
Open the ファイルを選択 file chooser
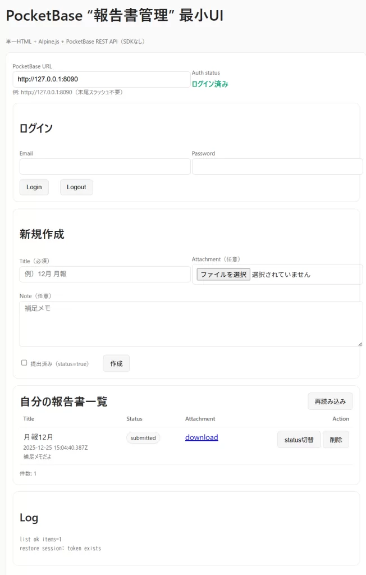(223, 274)
